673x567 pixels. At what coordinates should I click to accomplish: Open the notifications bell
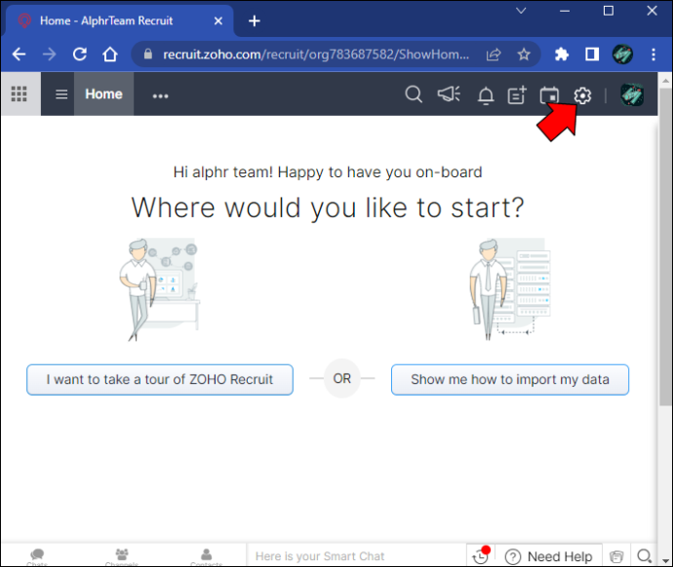coord(486,95)
